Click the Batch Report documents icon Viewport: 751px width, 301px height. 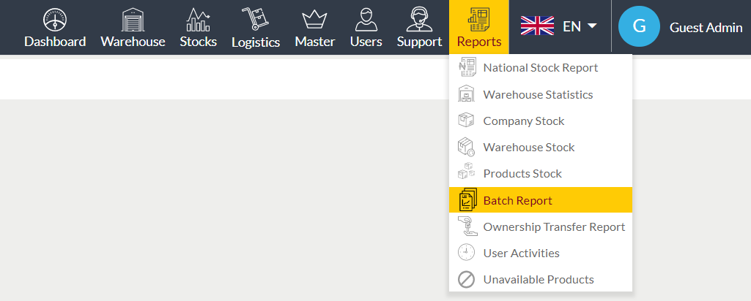pos(468,199)
